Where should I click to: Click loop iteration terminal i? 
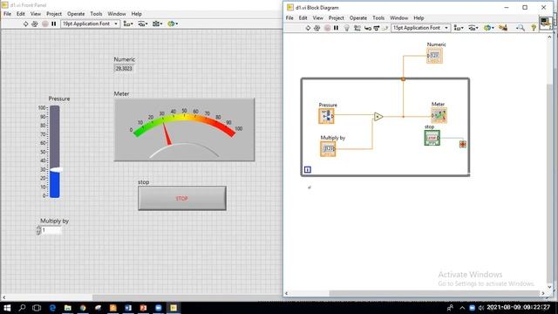click(308, 170)
